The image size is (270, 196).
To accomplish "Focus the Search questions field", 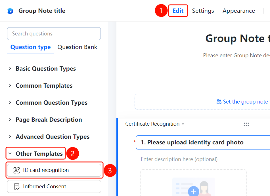I will [x=54, y=33].
